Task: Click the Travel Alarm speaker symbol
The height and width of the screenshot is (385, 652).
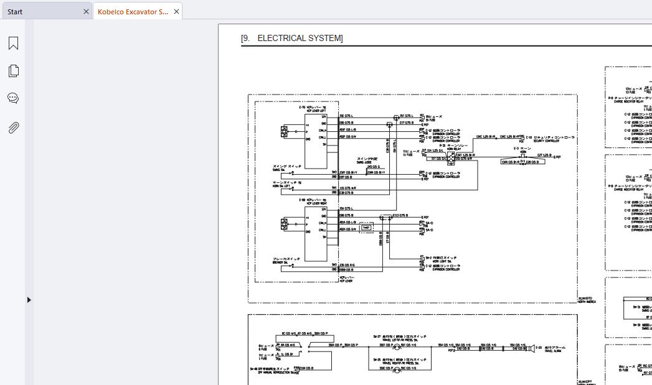Action: 531,348
